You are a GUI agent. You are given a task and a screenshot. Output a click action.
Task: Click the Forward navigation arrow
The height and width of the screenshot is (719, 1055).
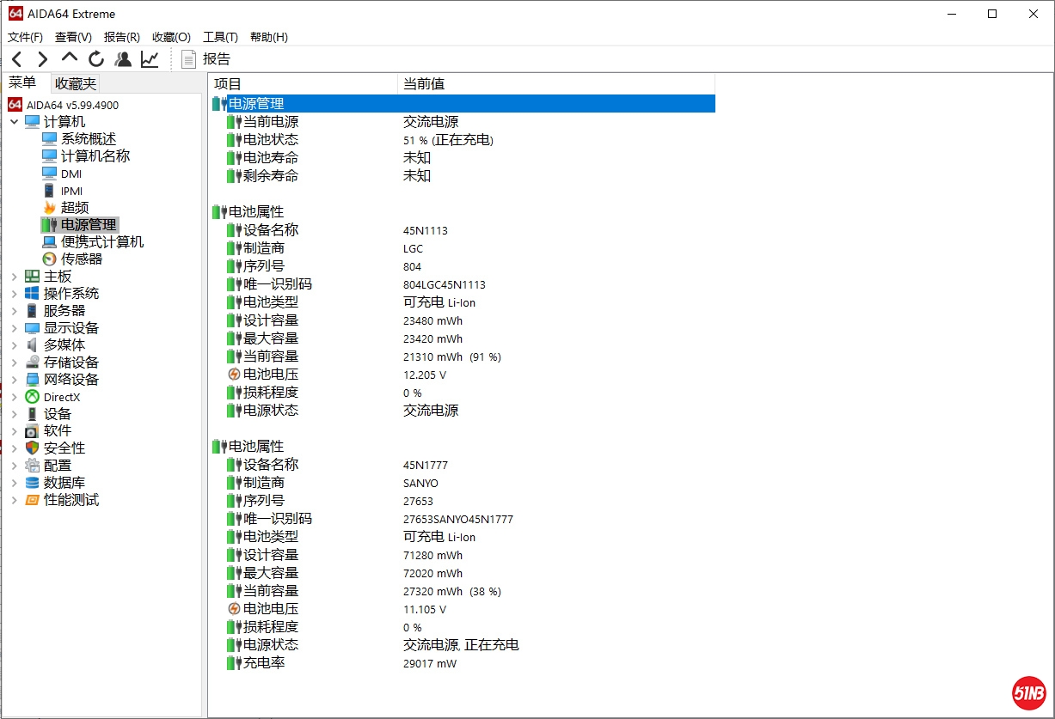42,59
